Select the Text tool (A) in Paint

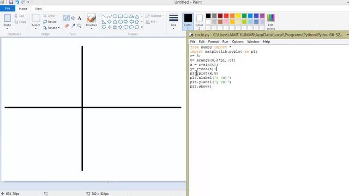pyautogui.click(x=80, y=18)
